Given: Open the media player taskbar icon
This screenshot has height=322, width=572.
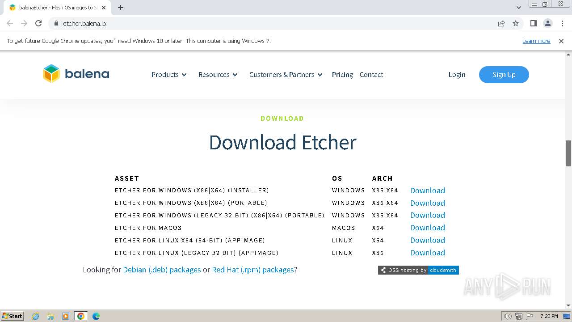Looking at the screenshot, I should 66,316.
